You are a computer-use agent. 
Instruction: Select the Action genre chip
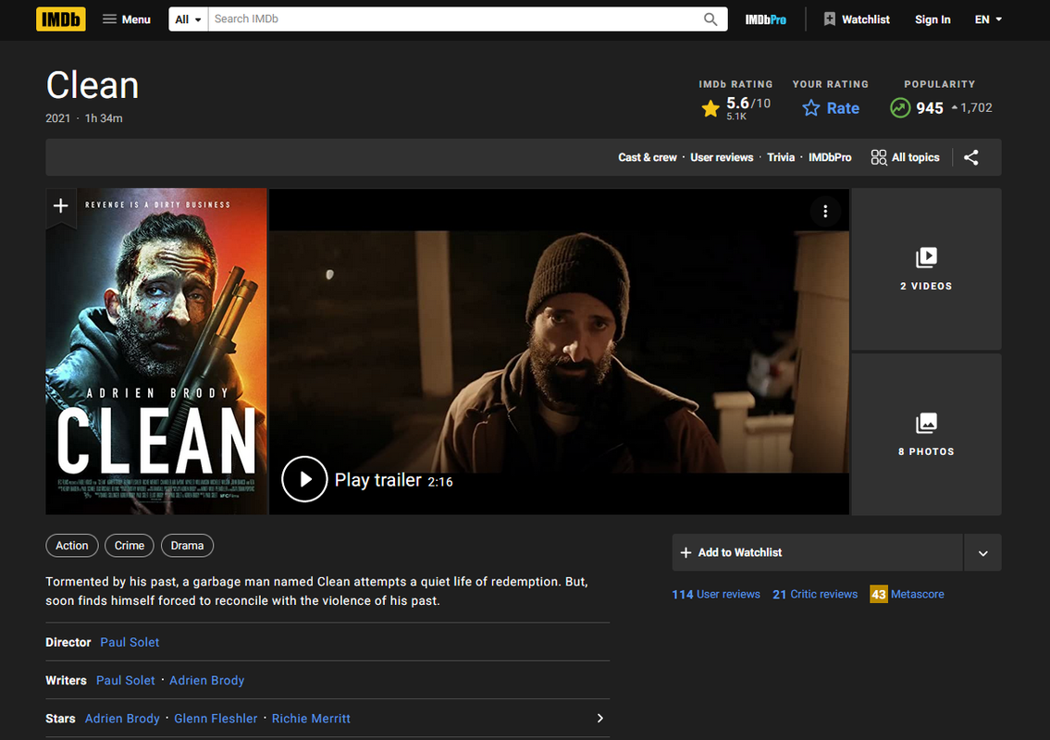coord(71,546)
